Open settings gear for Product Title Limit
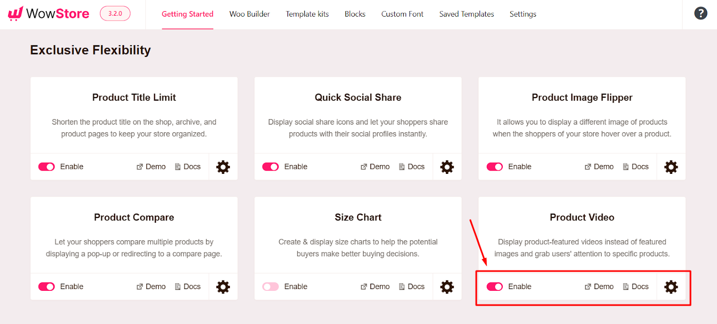The height and width of the screenshot is (324, 717). coord(223,166)
